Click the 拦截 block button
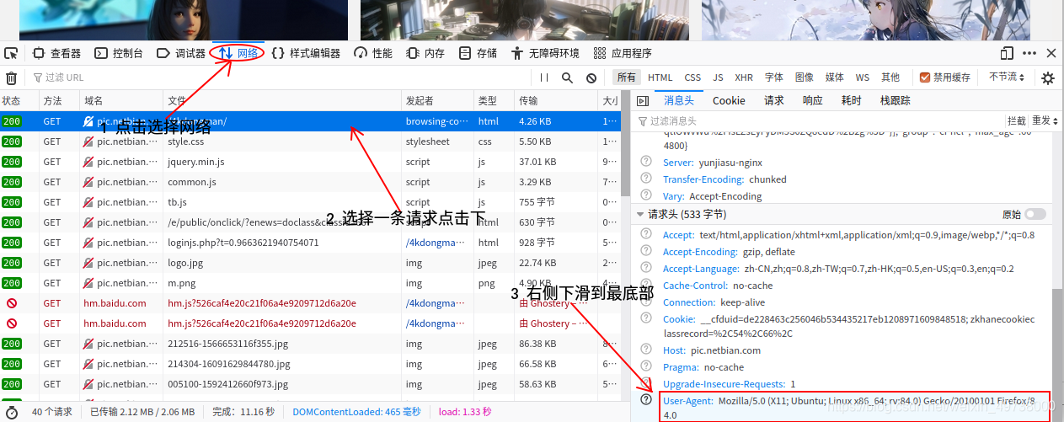The height and width of the screenshot is (422, 1064). (x=1017, y=121)
